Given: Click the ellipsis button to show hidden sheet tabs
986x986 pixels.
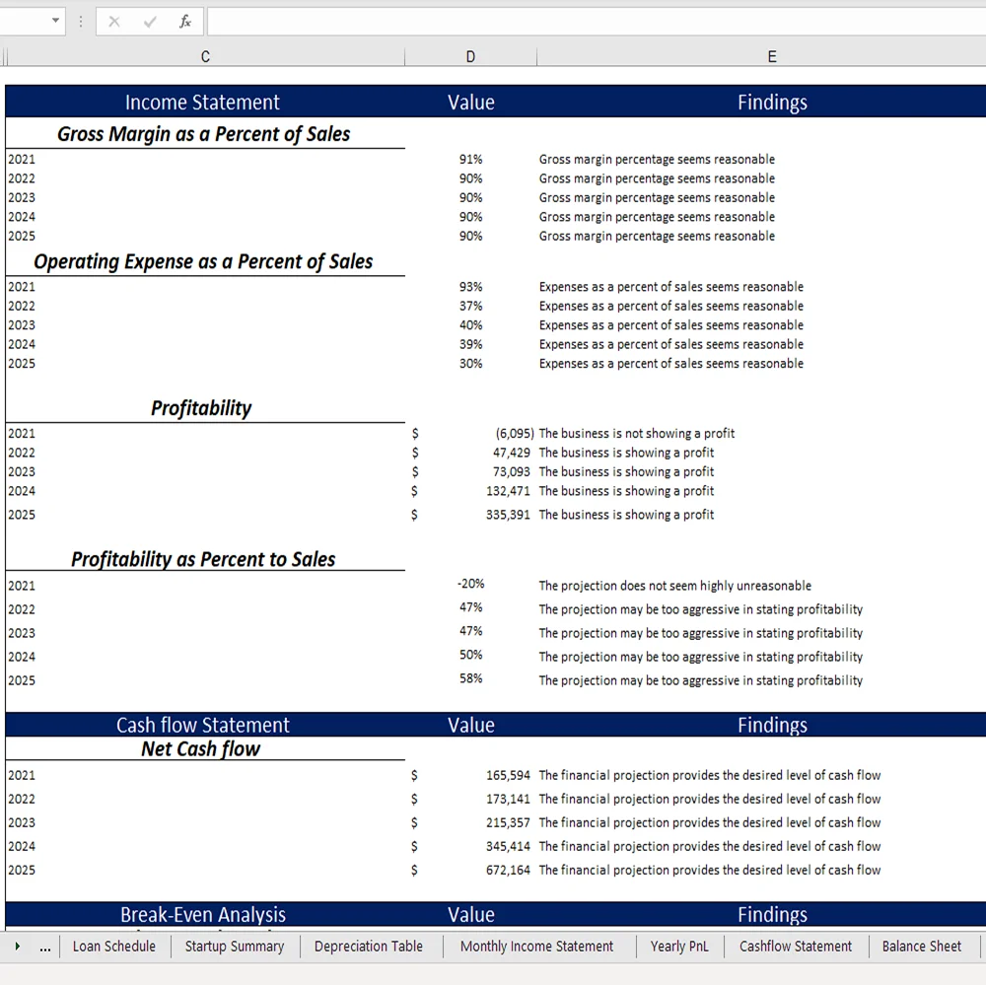Looking at the screenshot, I should pos(44,946).
